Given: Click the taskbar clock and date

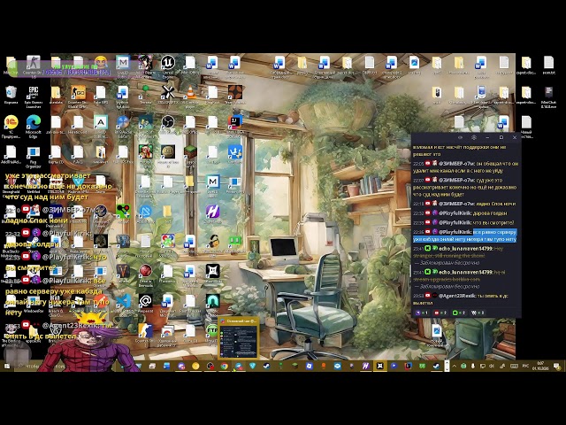Looking at the screenshot, I should pos(540,366).
